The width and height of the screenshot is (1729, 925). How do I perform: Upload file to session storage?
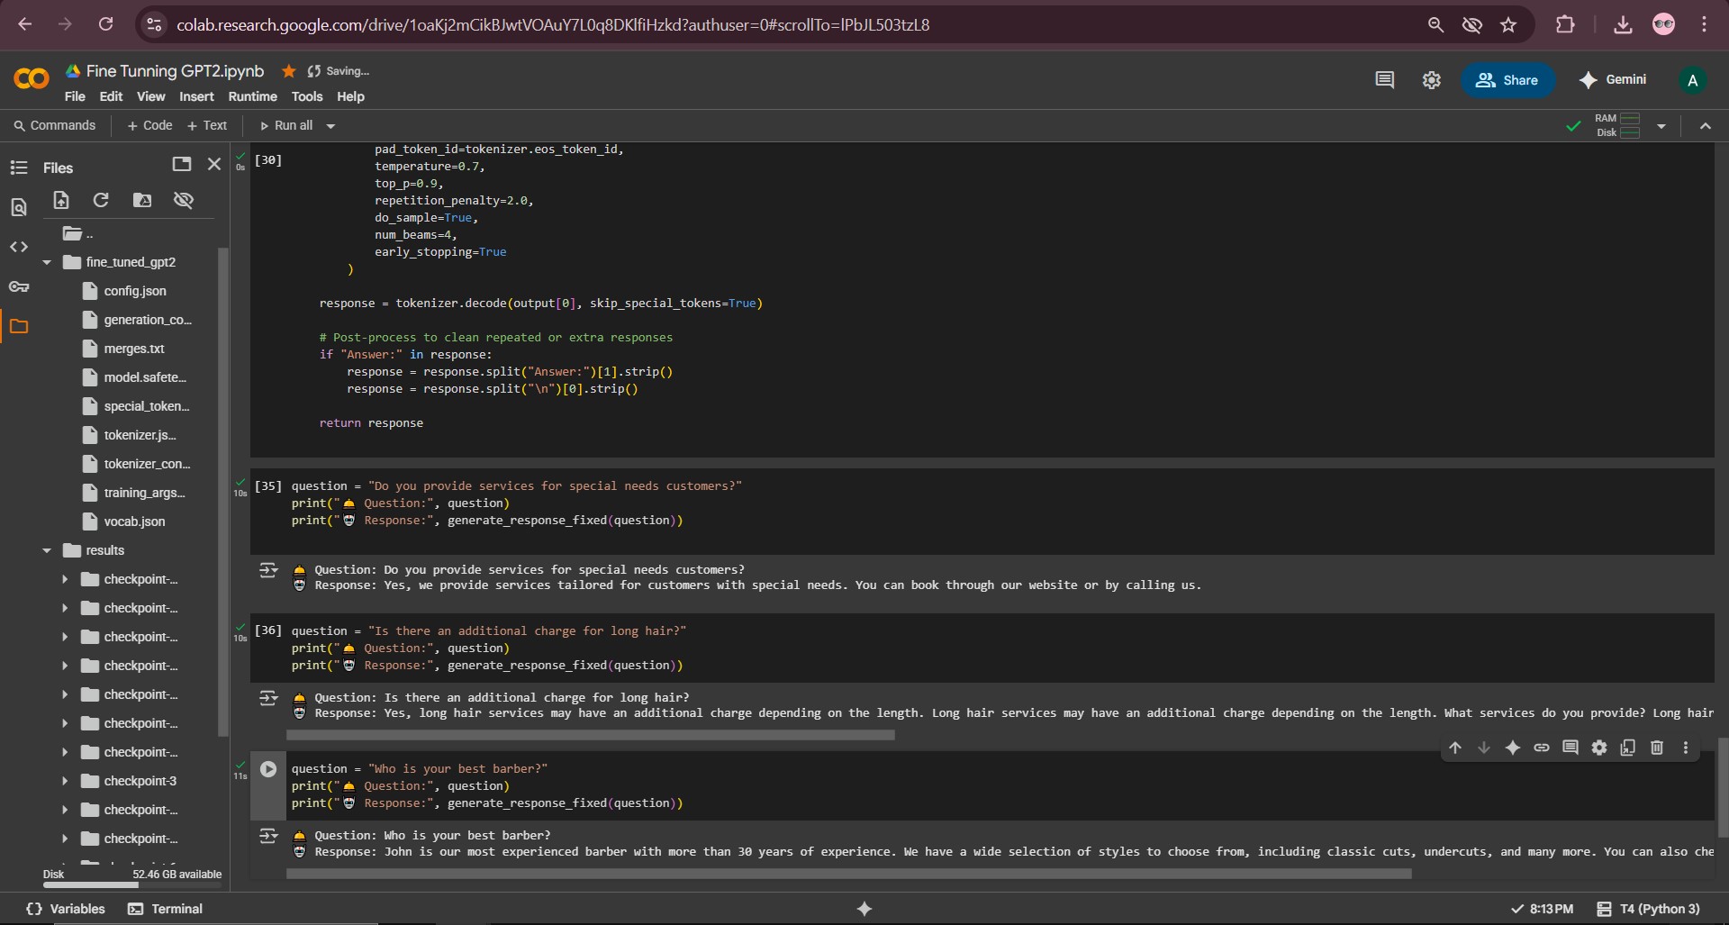(x=61, y=200)
